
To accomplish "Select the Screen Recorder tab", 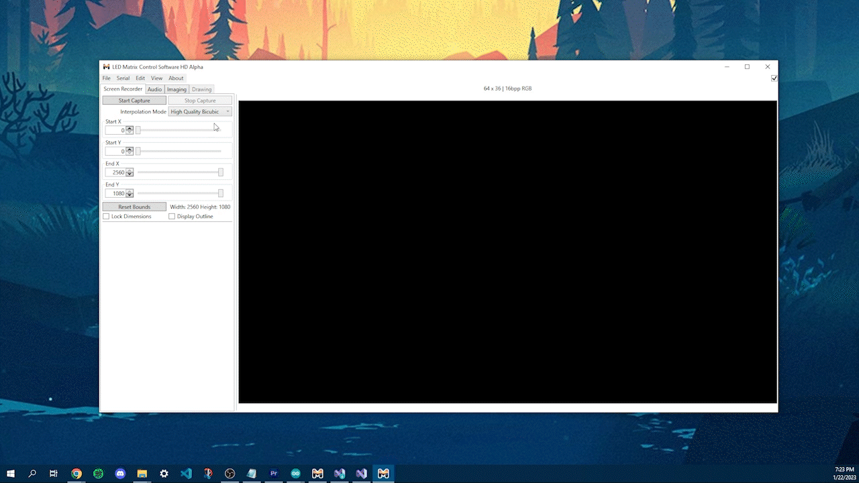I will click(123, 89).
